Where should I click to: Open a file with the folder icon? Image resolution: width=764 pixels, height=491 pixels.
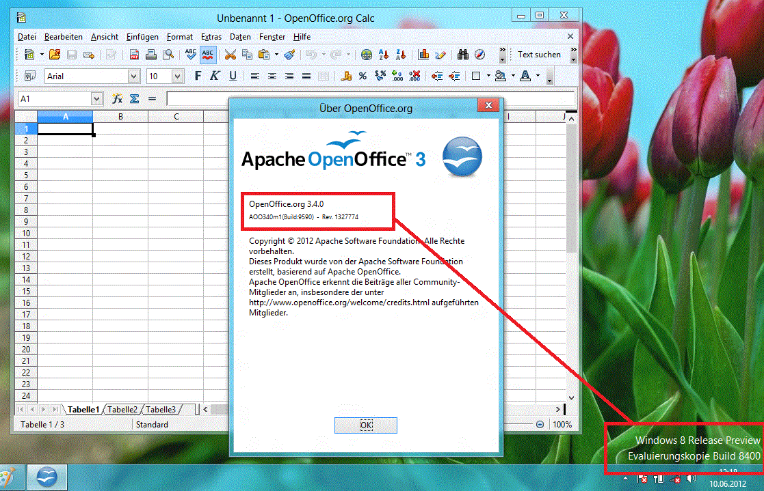[x=55, y=55]
